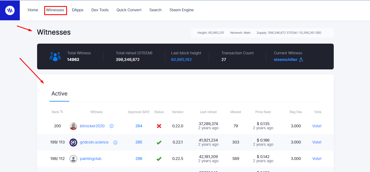
Task: Vote for bitrocker2020
Action: click(x=317, y=126)
